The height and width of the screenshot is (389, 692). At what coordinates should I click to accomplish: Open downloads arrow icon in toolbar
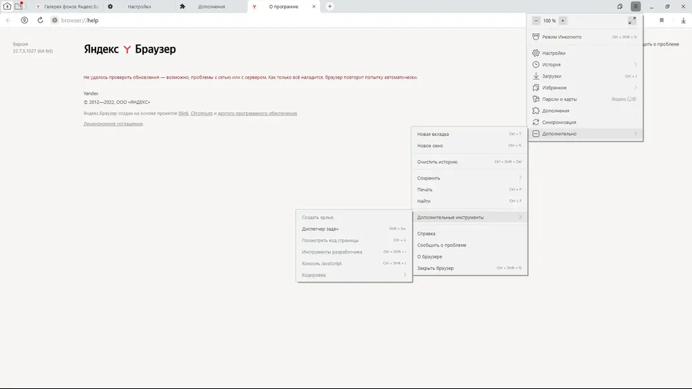point(683,20)
